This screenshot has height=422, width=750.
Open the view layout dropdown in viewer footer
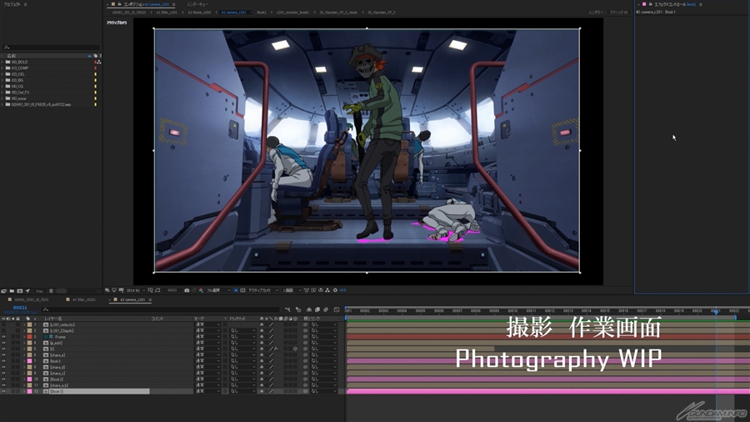(292, 290)
